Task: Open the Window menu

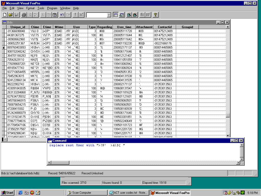Action: [x=65, y=8]
